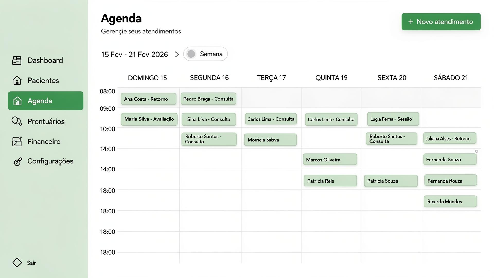The image size is (494, 278).
Task: Open Ana Costa - Retorno appointment
Action: 148,99
